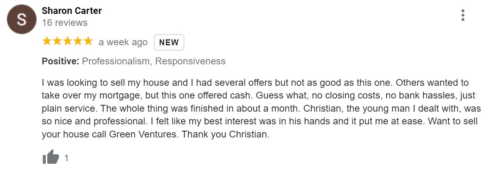The width and height of the screenshot is (496, 172).
Task: Select the first yellow rating star
Action: point(47,41)
